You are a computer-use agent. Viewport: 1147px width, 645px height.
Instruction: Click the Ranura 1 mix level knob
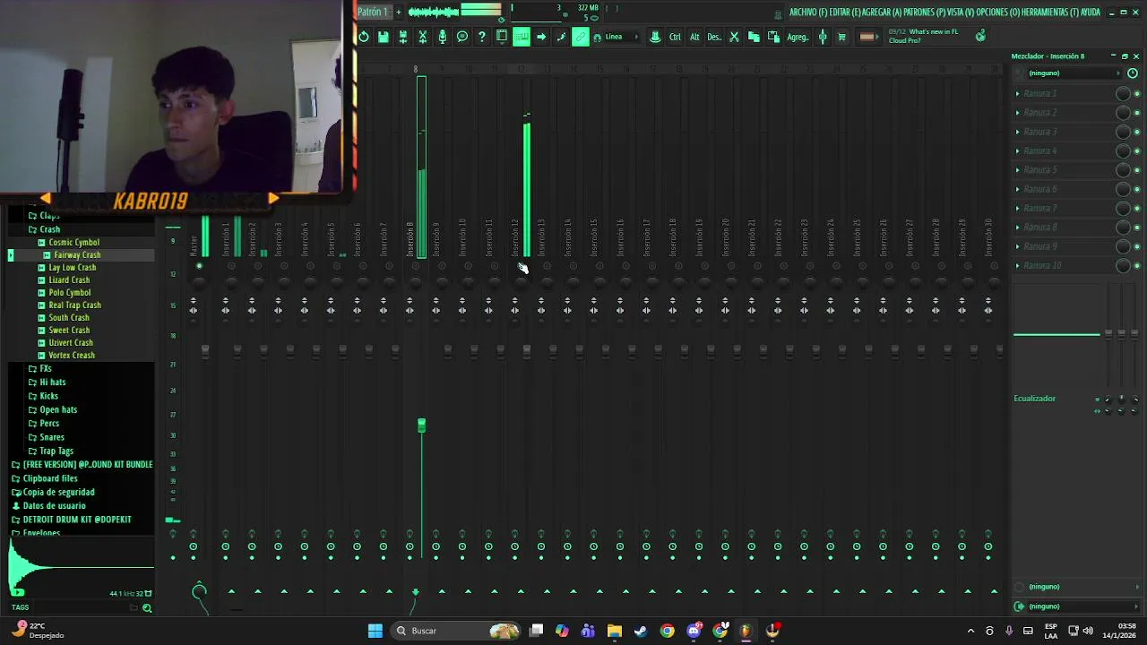(1122, 93)
